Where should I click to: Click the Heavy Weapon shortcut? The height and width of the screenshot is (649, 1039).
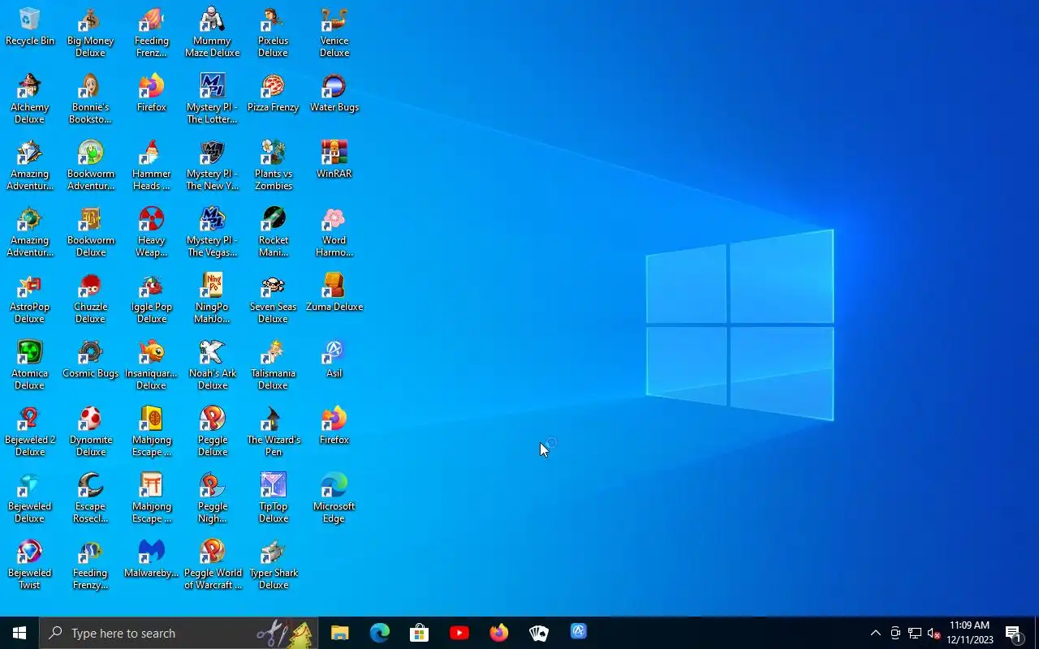pyautogui.click(x=152, y=232)
